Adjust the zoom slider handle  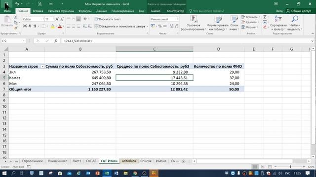click(290, 167)
